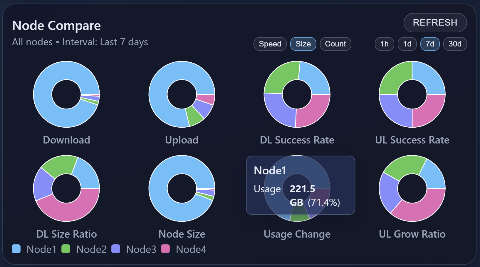
Task: Click the Download donut chart's large blue slice
Action: 44,97
